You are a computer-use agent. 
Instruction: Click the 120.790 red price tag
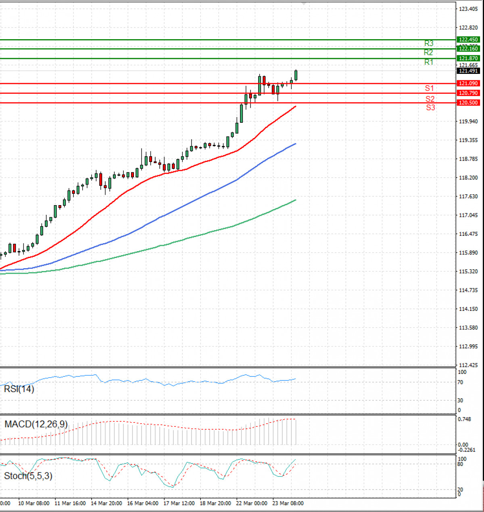[x=468, y=93]
